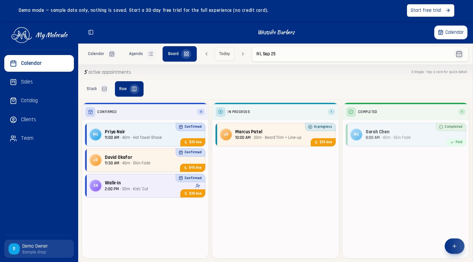
Task: Go to previous day with left chevron
Action: click(206, 54)
